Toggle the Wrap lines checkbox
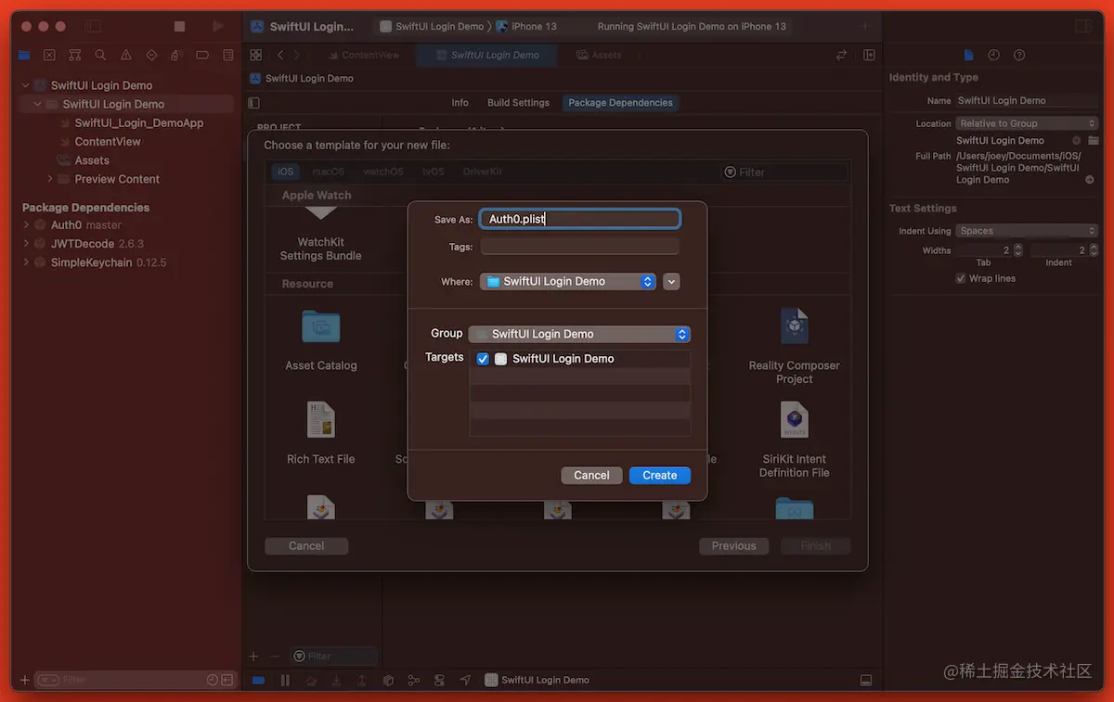The width and height of the screenshot is (1114, 702). click(x=961, y=278)
